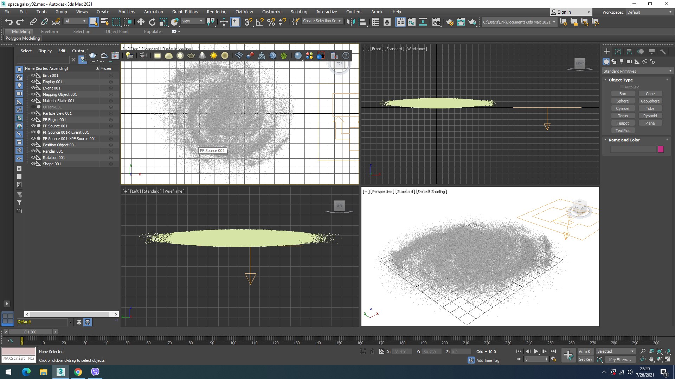This screenshot has width=675, height=379.
Task: Toggle visibility of Shape 001
Action: click(x=33, y=164)
